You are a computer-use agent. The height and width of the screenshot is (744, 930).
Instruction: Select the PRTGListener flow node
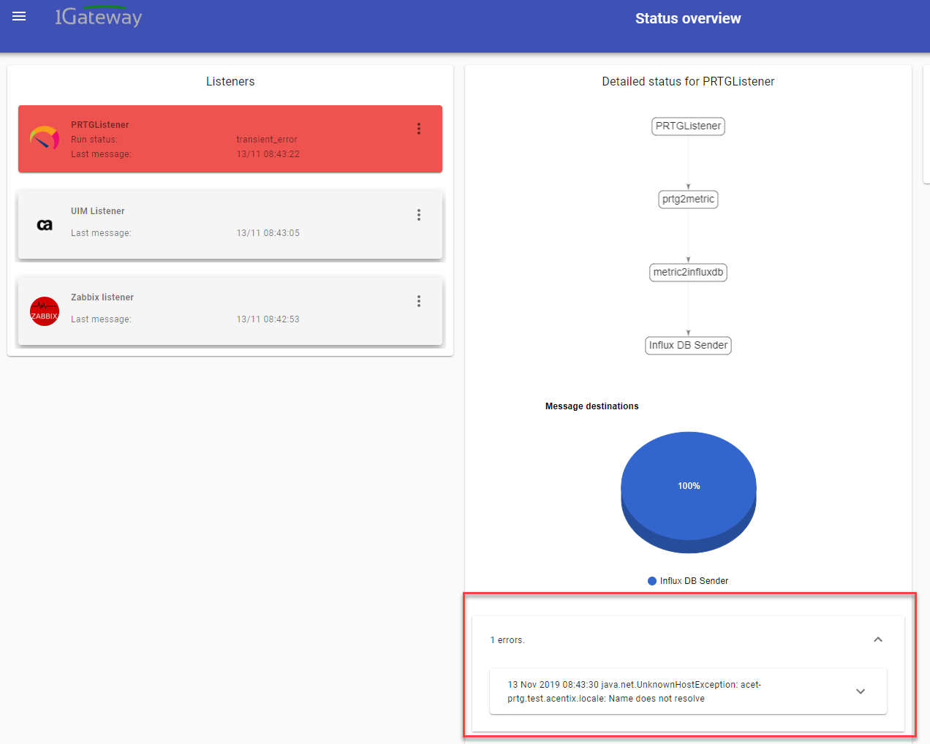pos(688,126)
